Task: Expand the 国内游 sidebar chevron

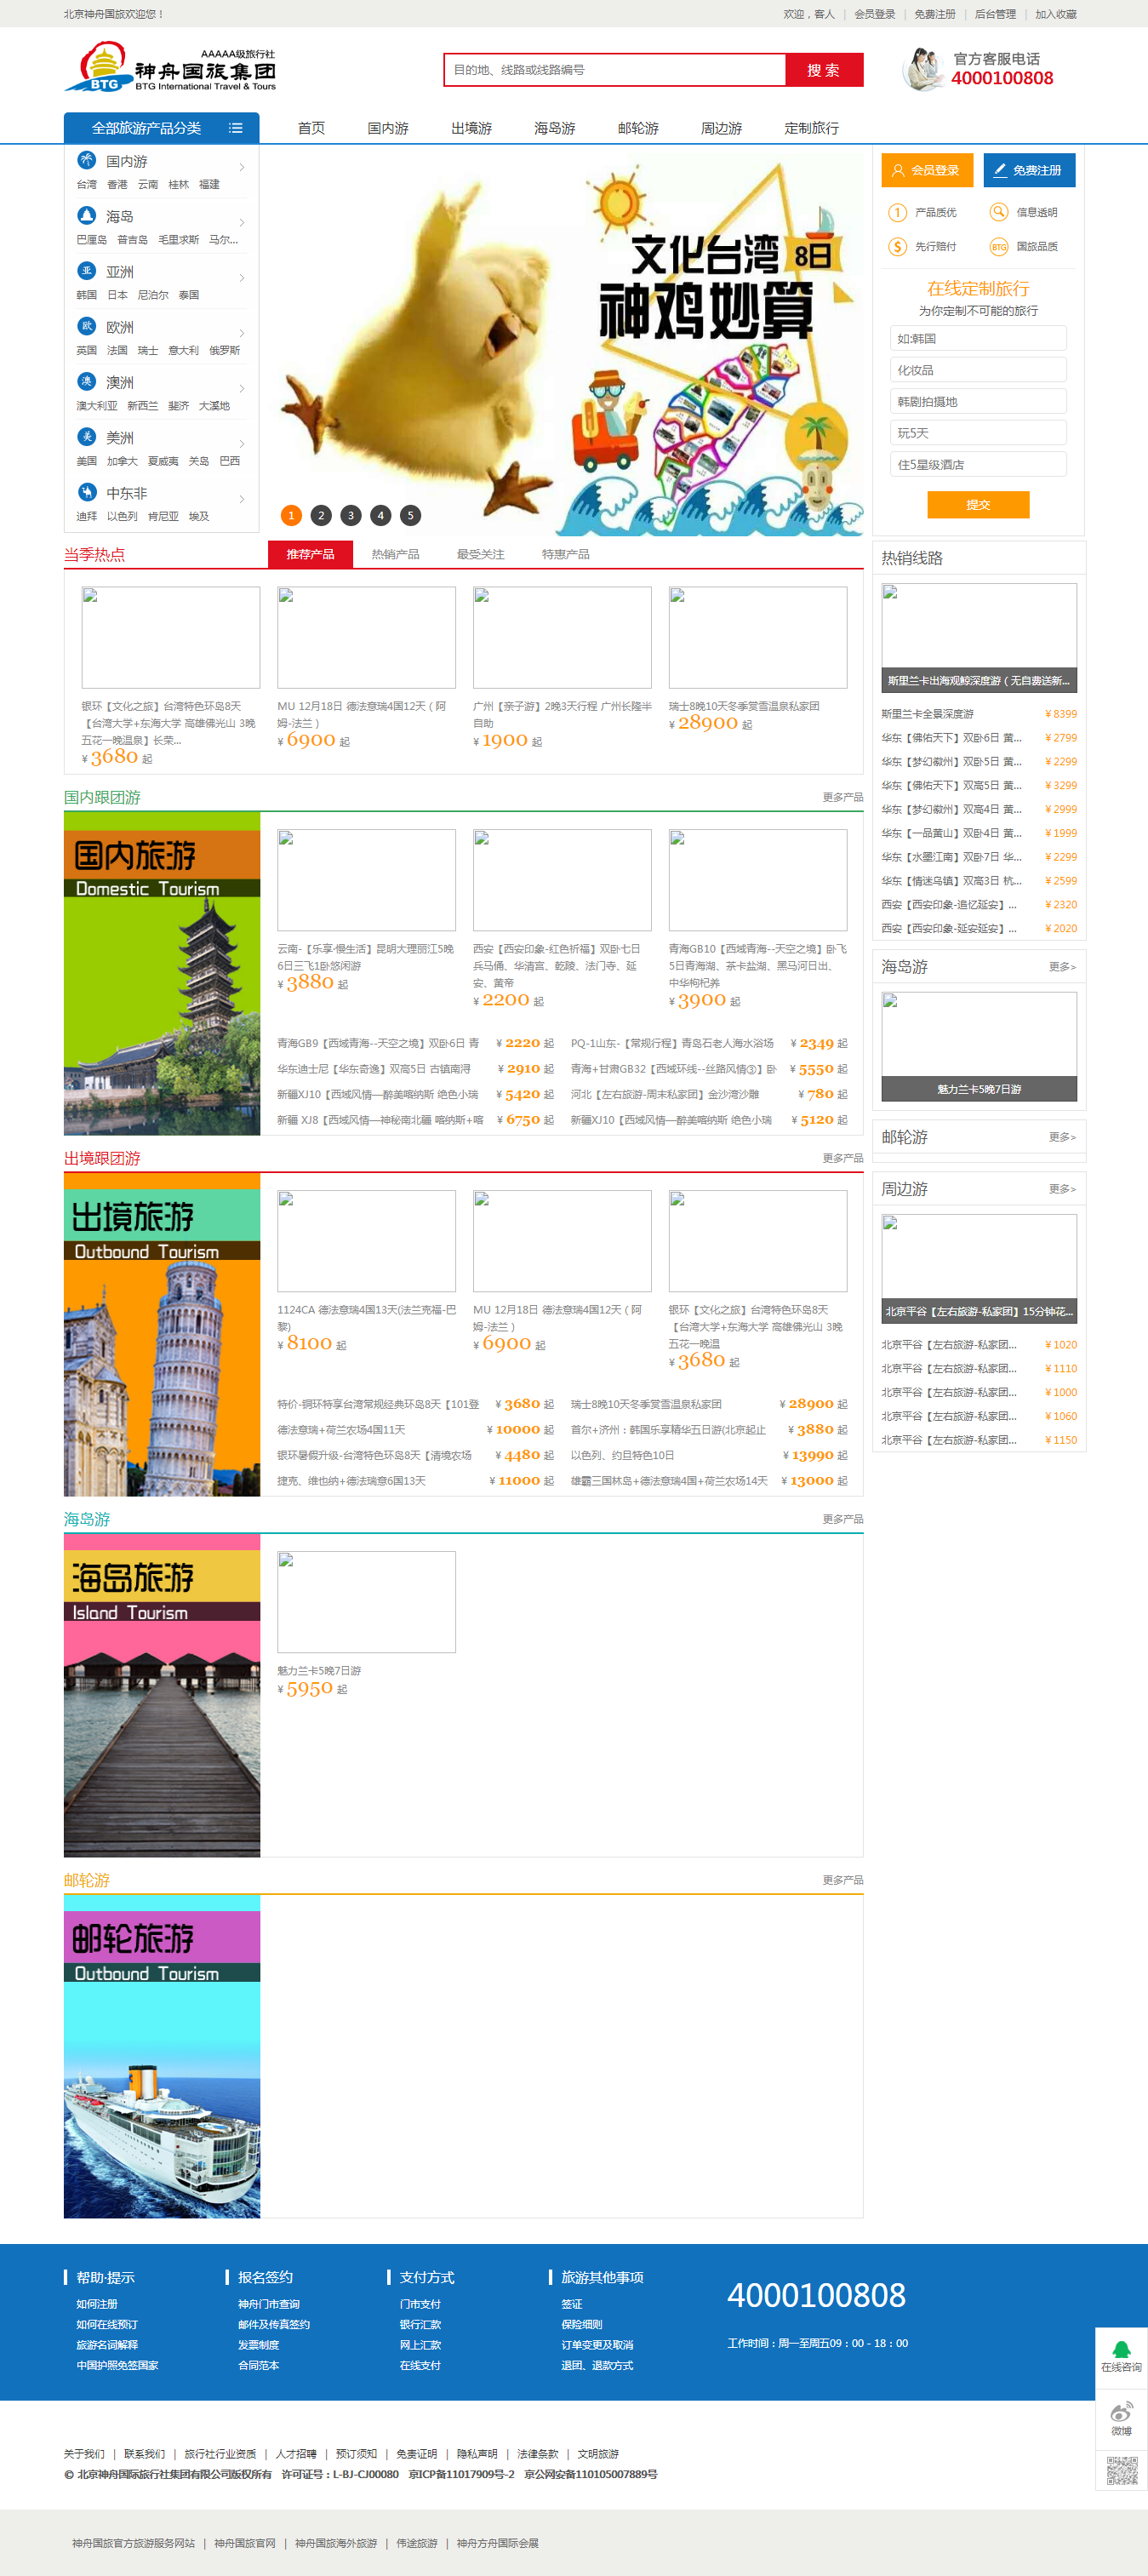Action: point(242,167)
